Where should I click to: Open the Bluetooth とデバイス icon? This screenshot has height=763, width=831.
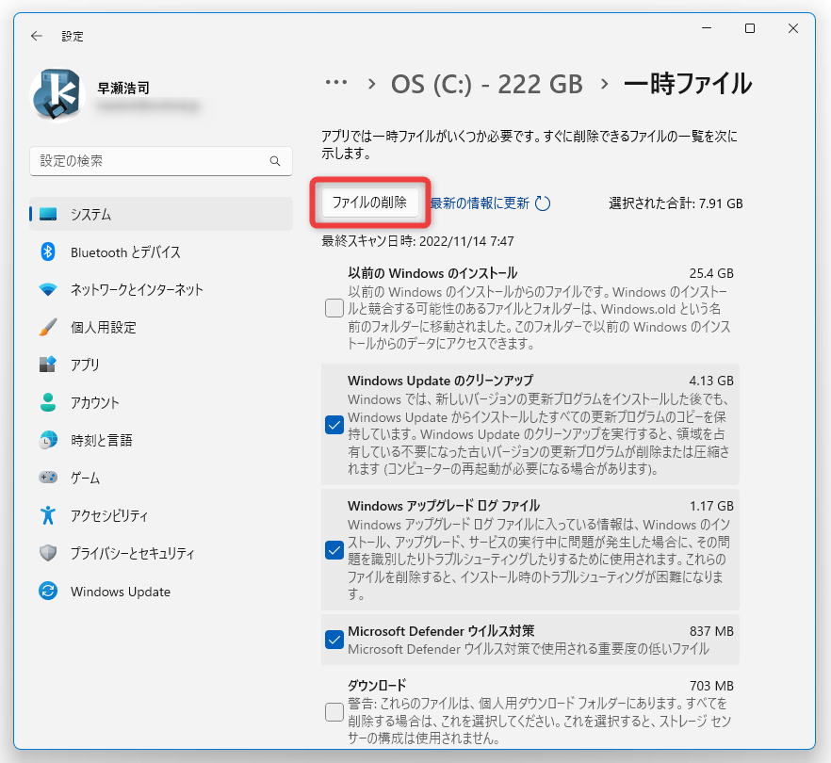[x=48, y=252]
